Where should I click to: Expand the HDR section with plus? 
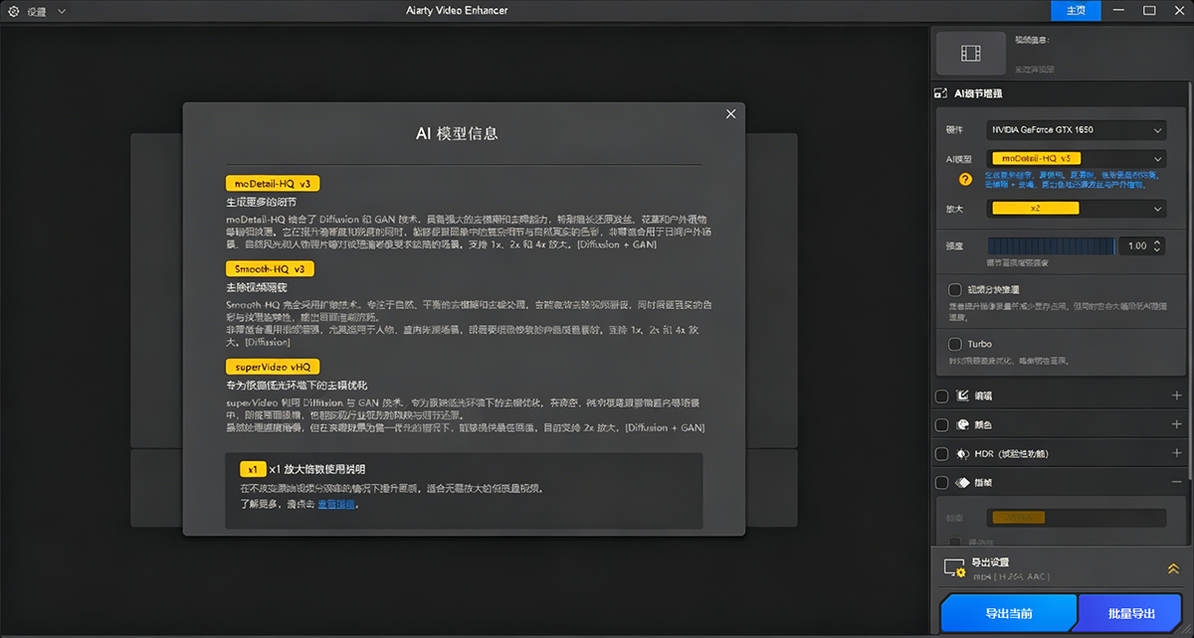[x=1177, y=453]
